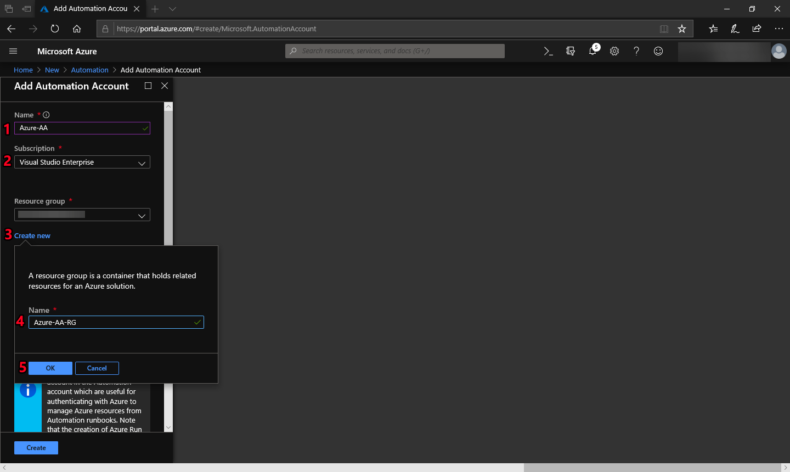Open portal settings gear
The image size is (790, 472).
(x=614, y=51)
